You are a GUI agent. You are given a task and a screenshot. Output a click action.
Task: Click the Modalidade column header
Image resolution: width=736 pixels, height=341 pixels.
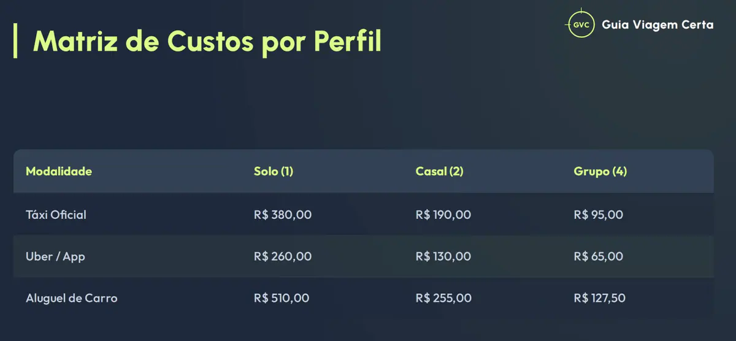59,171
